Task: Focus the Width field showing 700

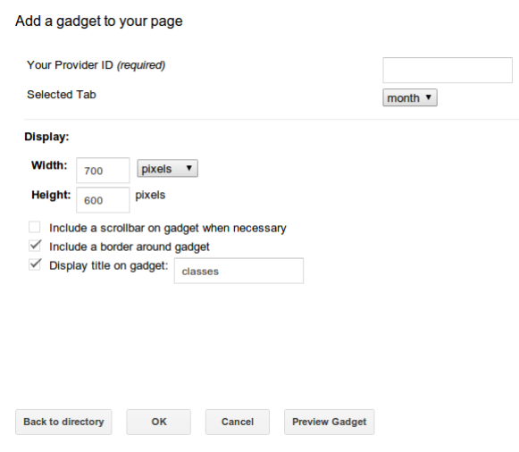Action: tap(103, 171)
